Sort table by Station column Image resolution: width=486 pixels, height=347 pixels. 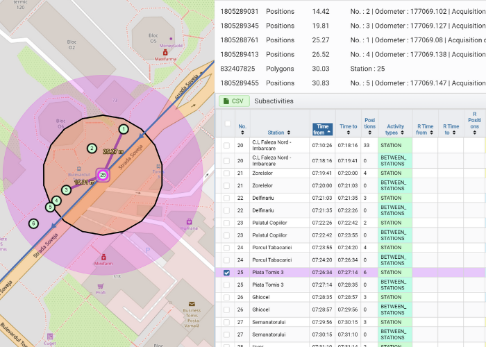[x=276, y=132]
